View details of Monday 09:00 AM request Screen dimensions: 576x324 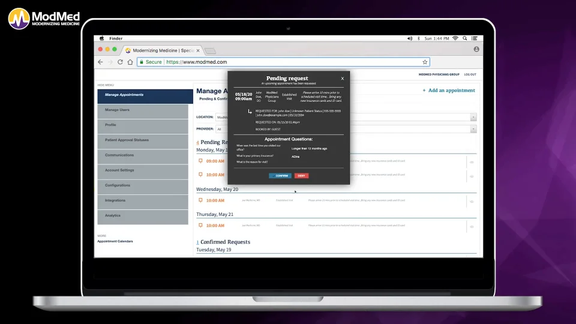(x=472, y=162)
